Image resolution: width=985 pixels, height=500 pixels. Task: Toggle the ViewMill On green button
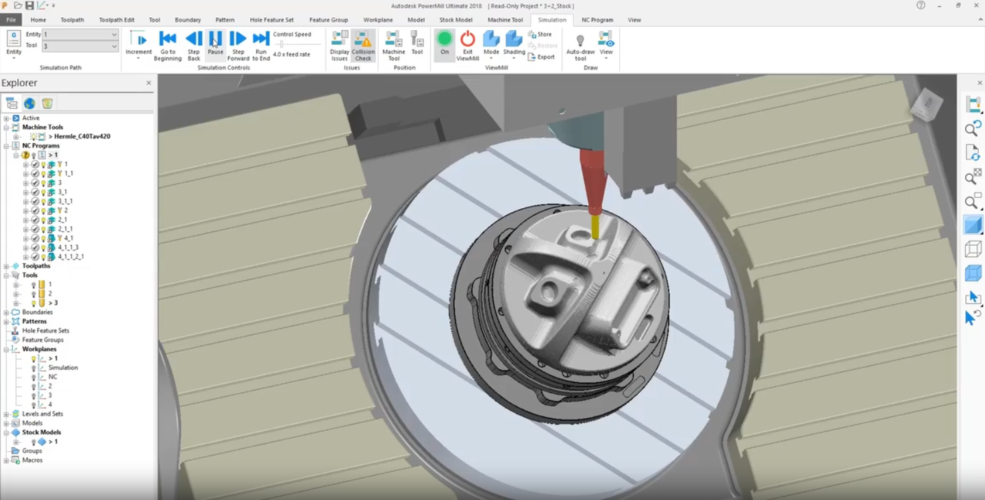445,40
